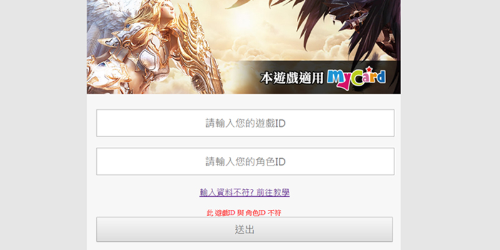The width and height of the screenshot is (500, 250).
Task: Click the red 遊戲ID 與 角色ID 不符 error message
Action: pyautogui.click(x=244, y=213)
